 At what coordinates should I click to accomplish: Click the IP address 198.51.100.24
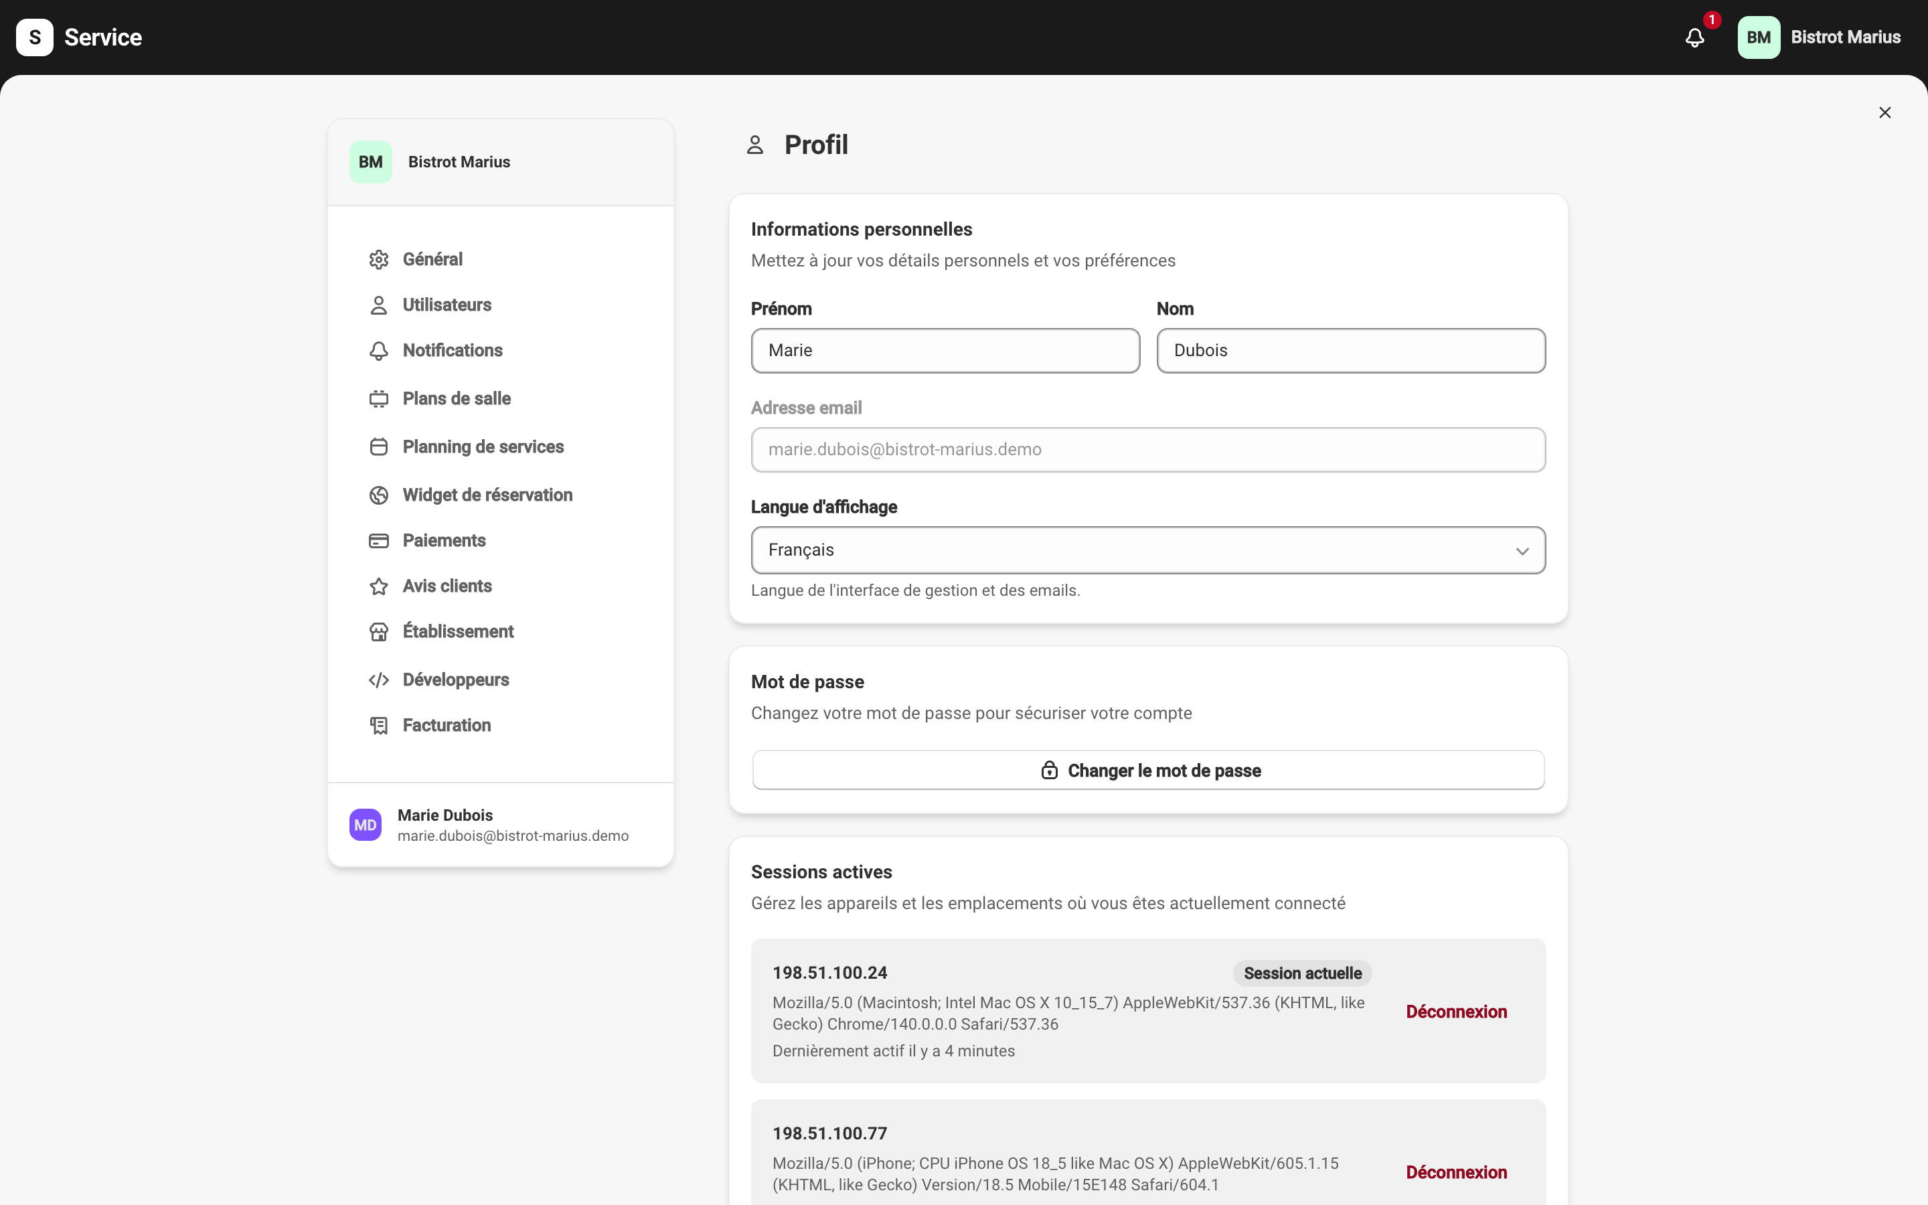(x=829, y=973)
